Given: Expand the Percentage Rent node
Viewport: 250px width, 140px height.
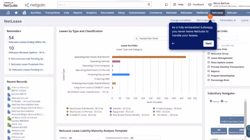Looking at the screenshot, I should tap(208, 80).
